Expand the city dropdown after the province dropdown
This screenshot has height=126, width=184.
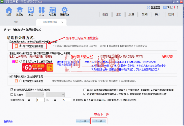(55, 95)
